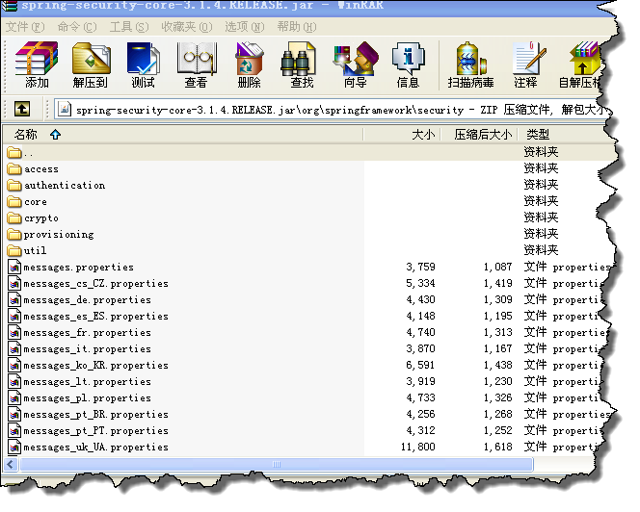Select messages_ko_KR.properties file
This screenshot has width=640, height=512.
point(88,365)
